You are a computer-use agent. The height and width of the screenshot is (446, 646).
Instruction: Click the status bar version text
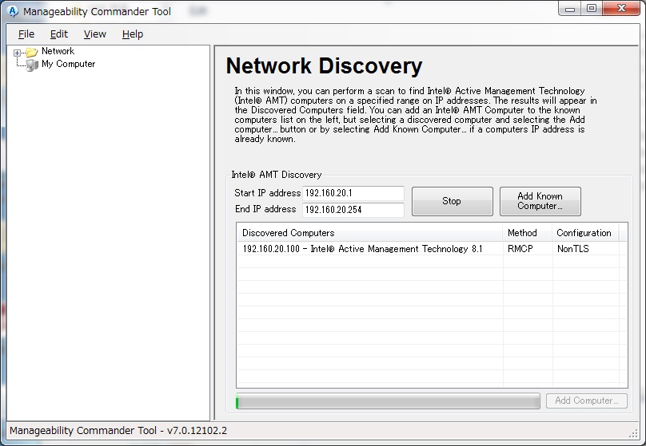118,430
